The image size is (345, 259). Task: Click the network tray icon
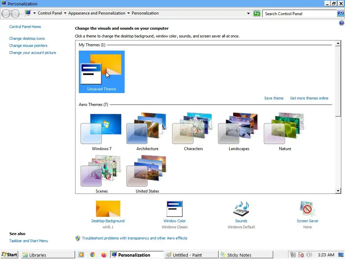coord(293,255)
